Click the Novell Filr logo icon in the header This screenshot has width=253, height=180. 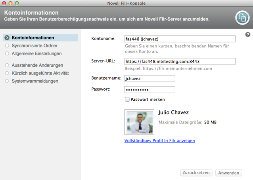tap(242, 18)
